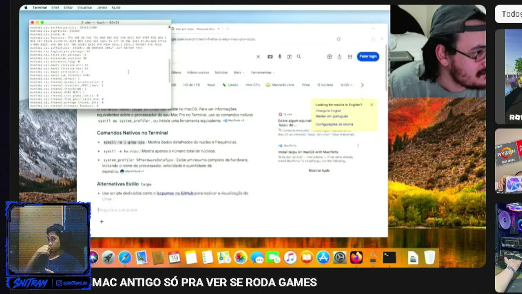Image resolution: width=522 pixels, height=294 pixels.
Task: Open the Notes app in Dock
Action: pyautogui.click(x=191, y=258)
